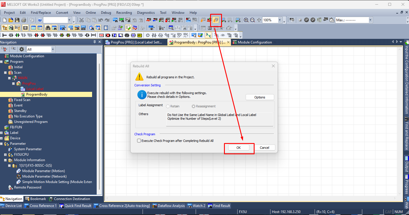The image size is (409, 215).
Task: Click the blue info icon in Conversion Setting
Action: click(142, 94)
